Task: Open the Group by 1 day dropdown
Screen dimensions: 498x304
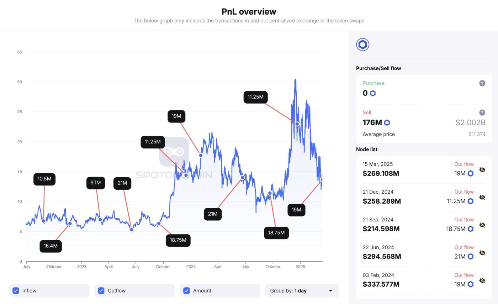Action: click(302, 290)
